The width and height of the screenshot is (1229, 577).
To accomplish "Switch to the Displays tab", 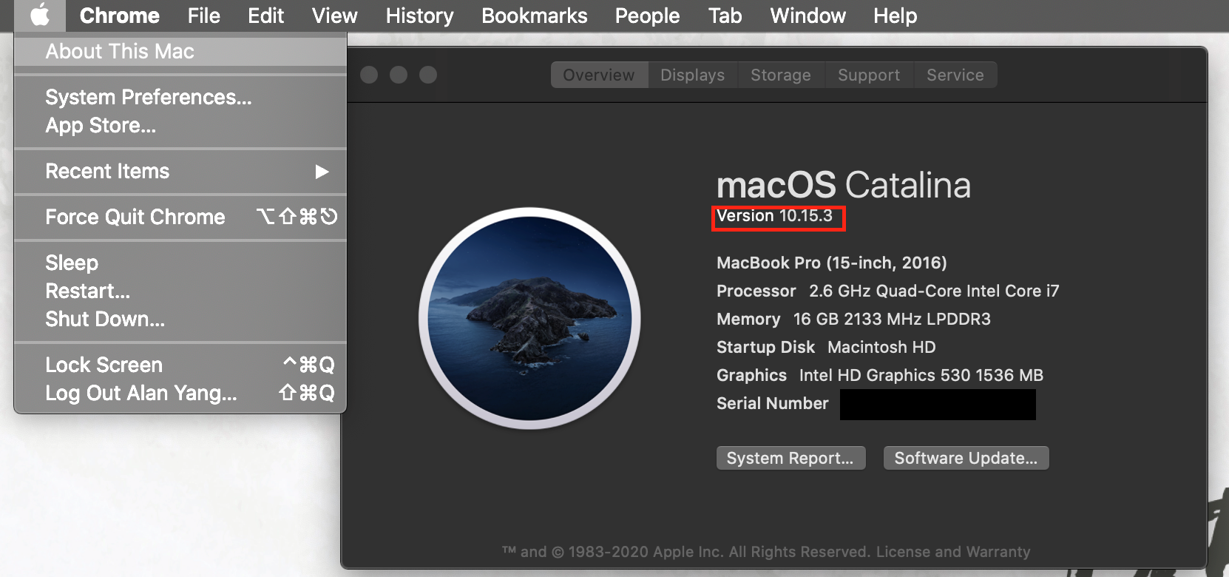I will point(693,75).
